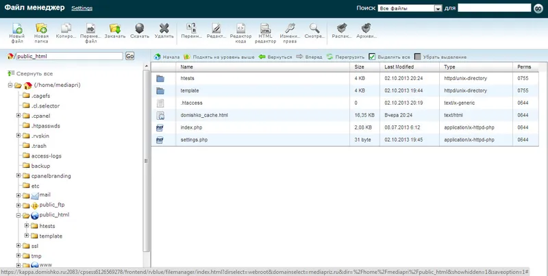Click the Удалить (Delete) toolbar icon
The width and height of the screenshot is (548, 276).
click(x=164, y=28)
